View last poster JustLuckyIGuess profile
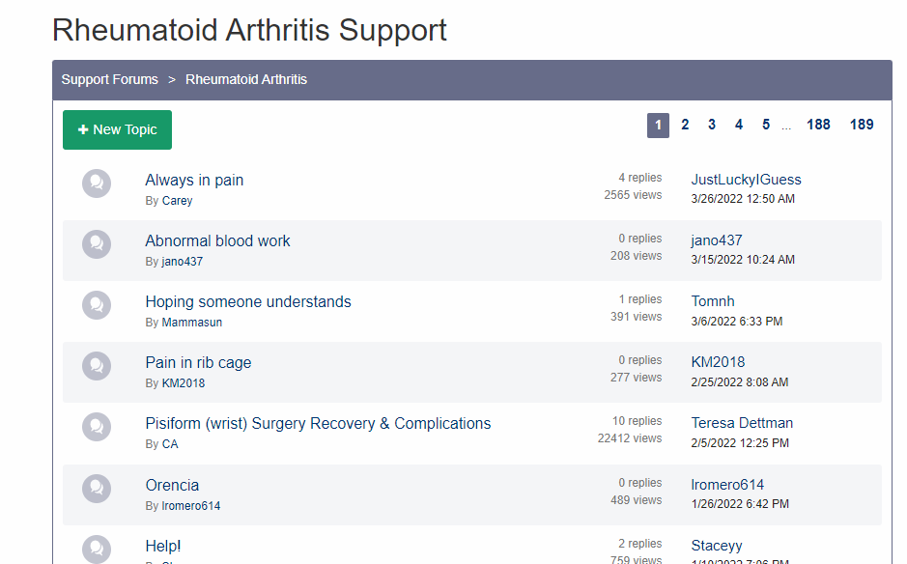907x564 pixels. 746,180
